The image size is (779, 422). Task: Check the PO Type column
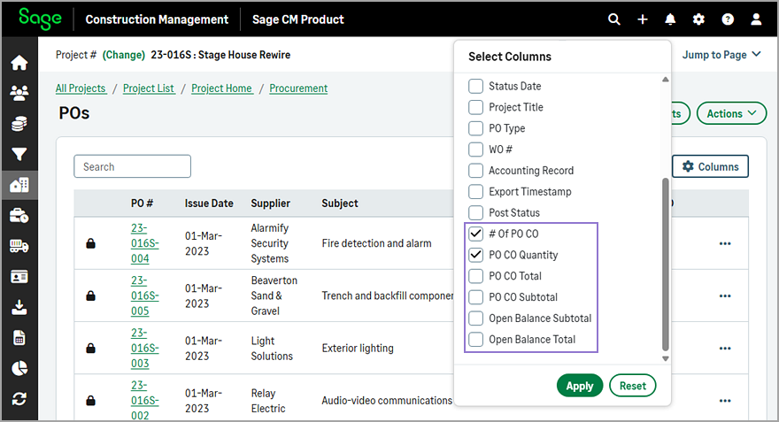(x=475, y=128)
